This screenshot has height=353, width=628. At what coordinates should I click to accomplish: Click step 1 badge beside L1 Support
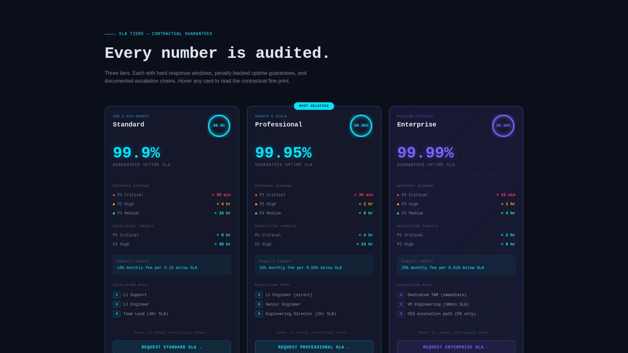pos(116,295)
